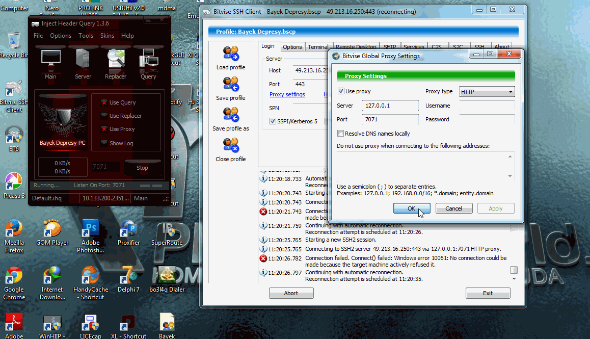590x339 pixels.
Task: Open ET6 desktop shortcut
Action: pyautogui.click(x=14, y=139)
